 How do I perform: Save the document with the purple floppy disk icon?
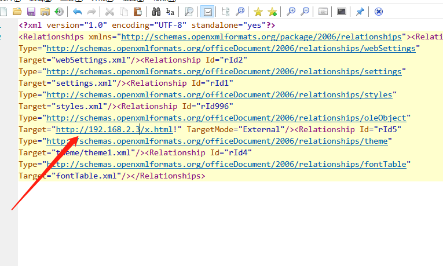[31, 12]
